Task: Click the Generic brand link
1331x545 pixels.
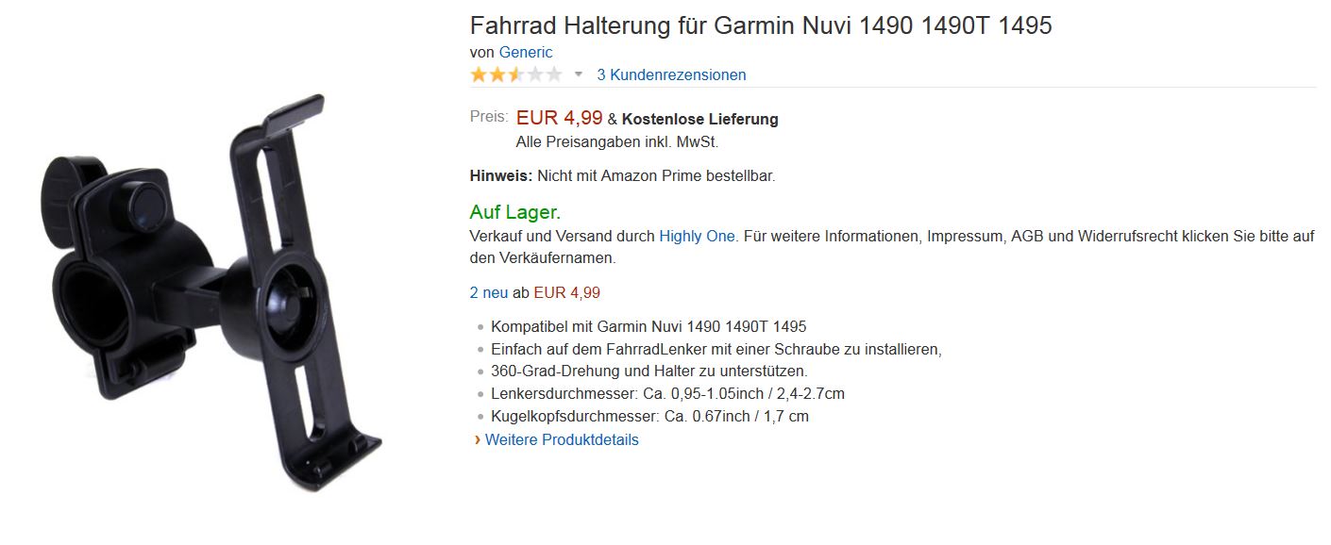Action: click(526, 52)
